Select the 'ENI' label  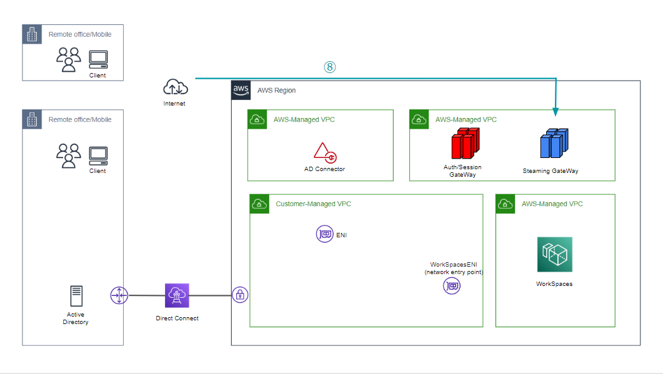click(x=342, y=235)
